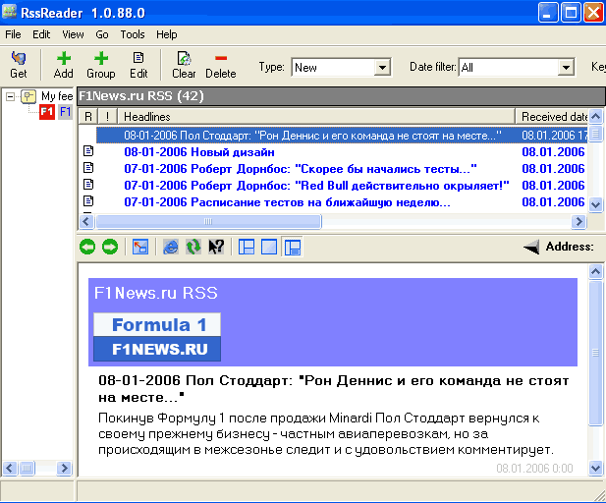Open the File menu

click(x=13, y=34)
